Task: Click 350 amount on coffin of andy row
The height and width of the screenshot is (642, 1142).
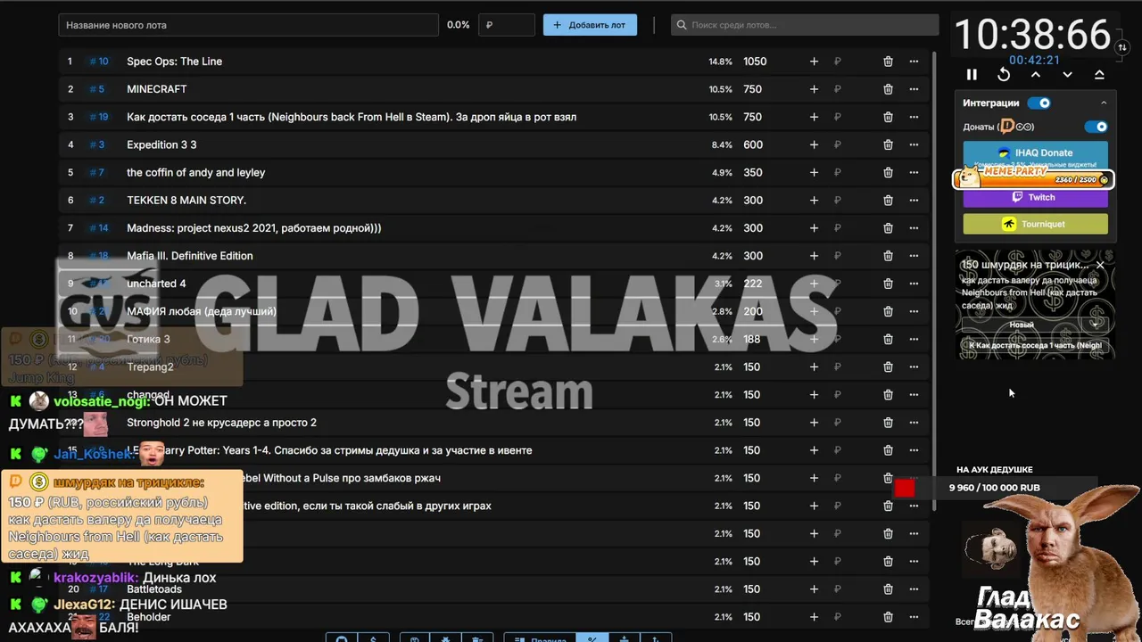Action: (753, 172)
